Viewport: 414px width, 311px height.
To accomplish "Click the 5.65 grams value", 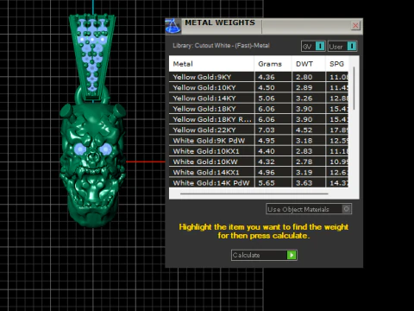I will click(x=267, y=183).
